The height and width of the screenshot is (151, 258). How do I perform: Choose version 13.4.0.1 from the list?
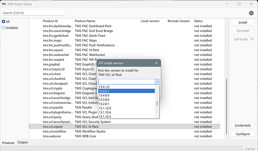coord(126,91)
